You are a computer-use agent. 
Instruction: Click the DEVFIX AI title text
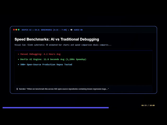point(27,30)
